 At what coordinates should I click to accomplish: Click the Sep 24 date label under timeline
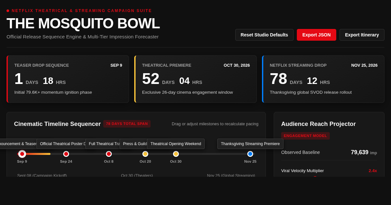tap(66, 161)
